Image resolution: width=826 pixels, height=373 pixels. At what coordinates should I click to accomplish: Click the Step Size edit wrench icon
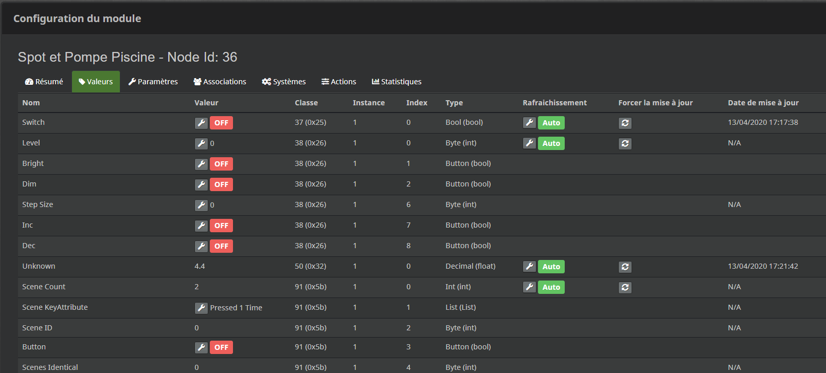pyautogui.click(x=201, y=205)
